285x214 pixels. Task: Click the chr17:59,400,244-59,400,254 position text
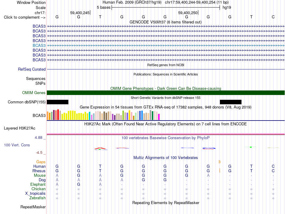(x=190, y=2)
